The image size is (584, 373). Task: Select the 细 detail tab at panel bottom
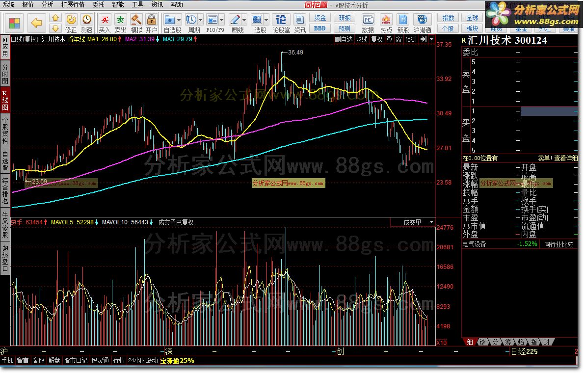pyautogui.click(x=469, y=342)
